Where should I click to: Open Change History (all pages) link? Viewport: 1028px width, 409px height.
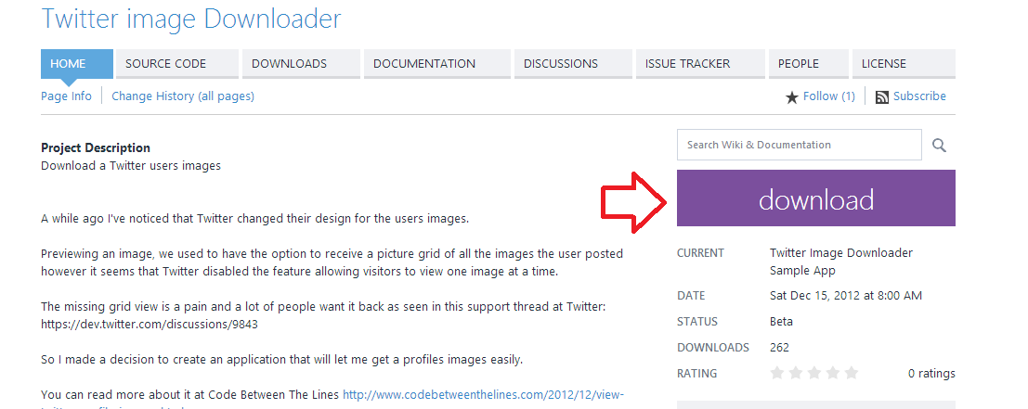pos(183,96)
